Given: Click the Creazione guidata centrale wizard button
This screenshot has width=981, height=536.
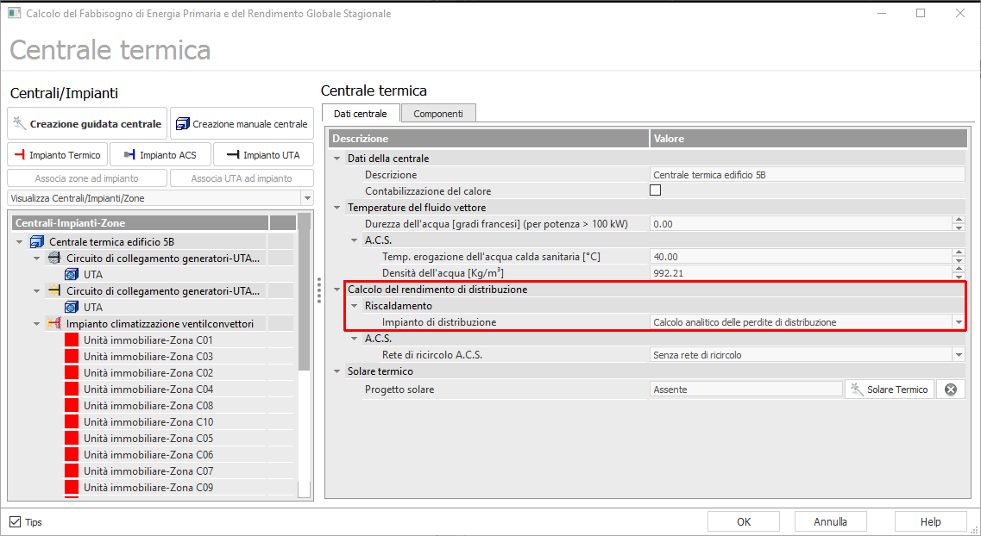Looking at the screenshot, I should coord(87,124).
